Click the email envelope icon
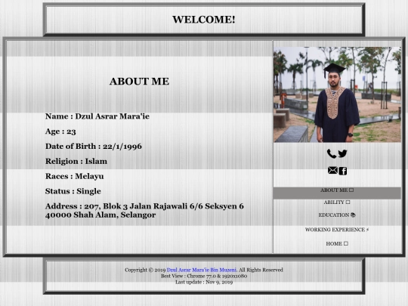Viewport: 408px width, 306px height. point(332,171)
